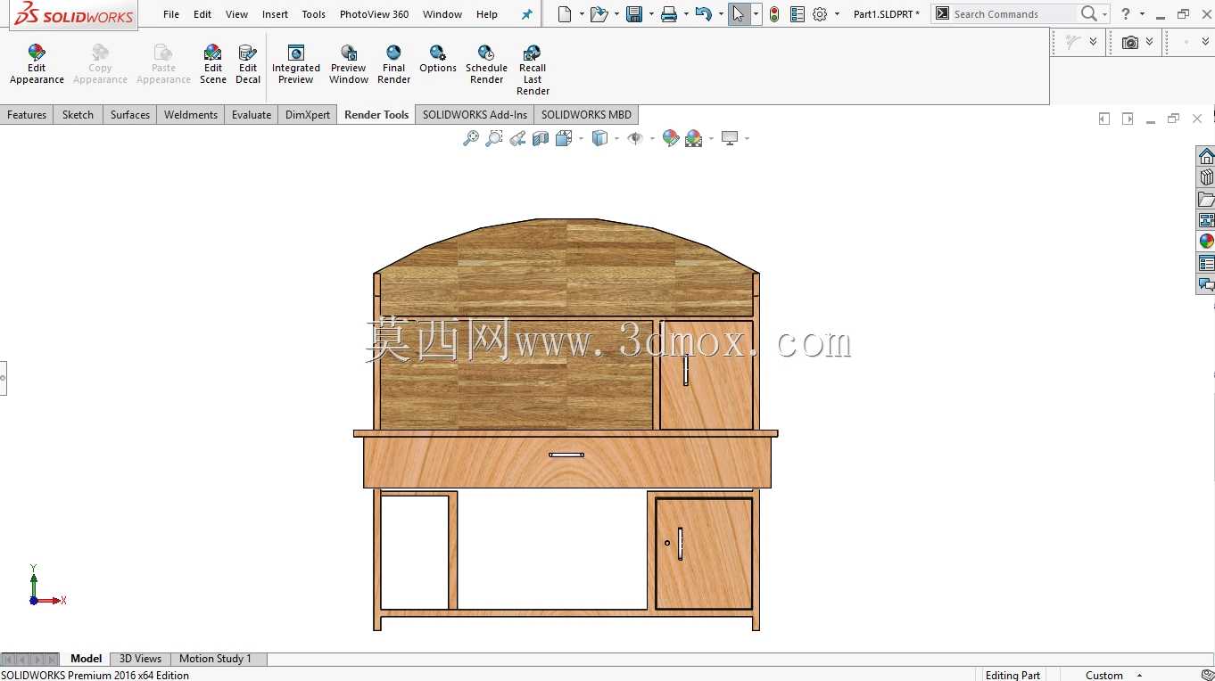Screen dimensions: 1215x681
Task: Open PhotoView 360 Options
Action: (438, 59)
